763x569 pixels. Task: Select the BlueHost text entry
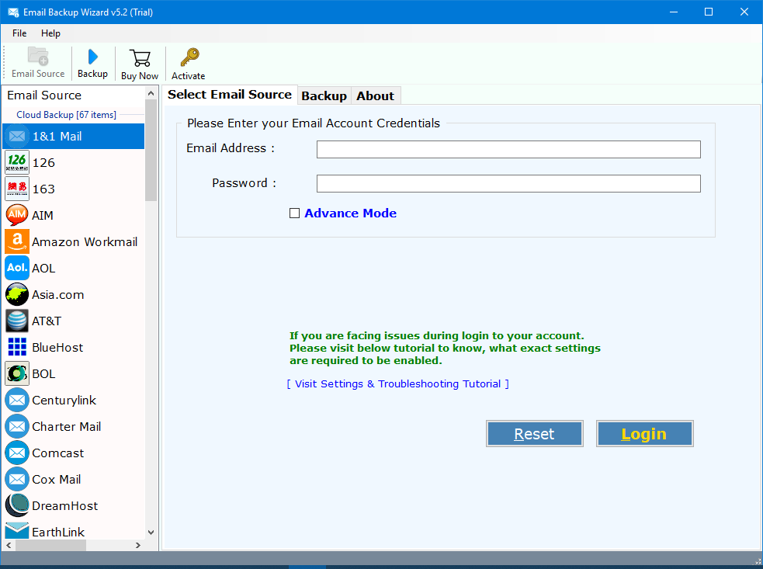(x=58, y=347)
